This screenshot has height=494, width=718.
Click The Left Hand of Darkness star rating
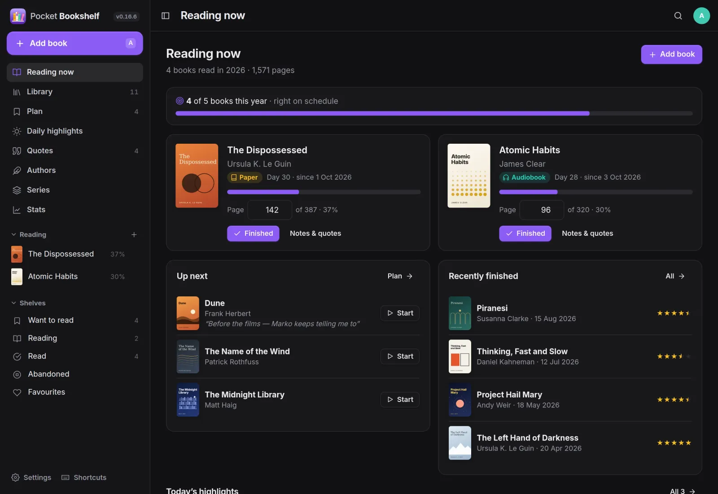coord(674,443)
